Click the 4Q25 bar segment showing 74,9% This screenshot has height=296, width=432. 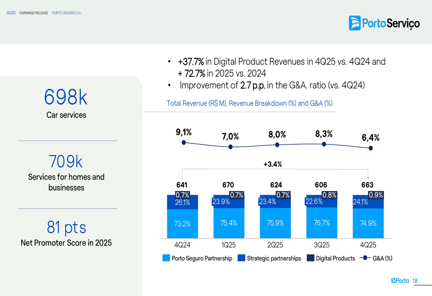coord(368,223)
